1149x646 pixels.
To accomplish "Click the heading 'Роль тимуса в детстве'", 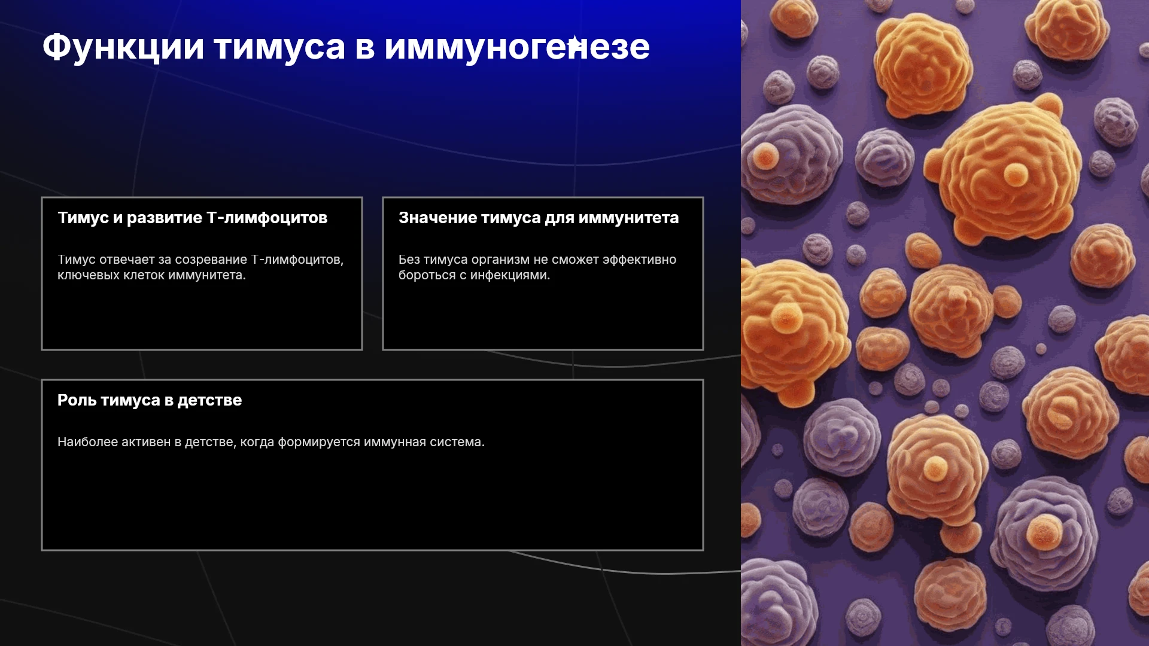I will click(150, 400).
